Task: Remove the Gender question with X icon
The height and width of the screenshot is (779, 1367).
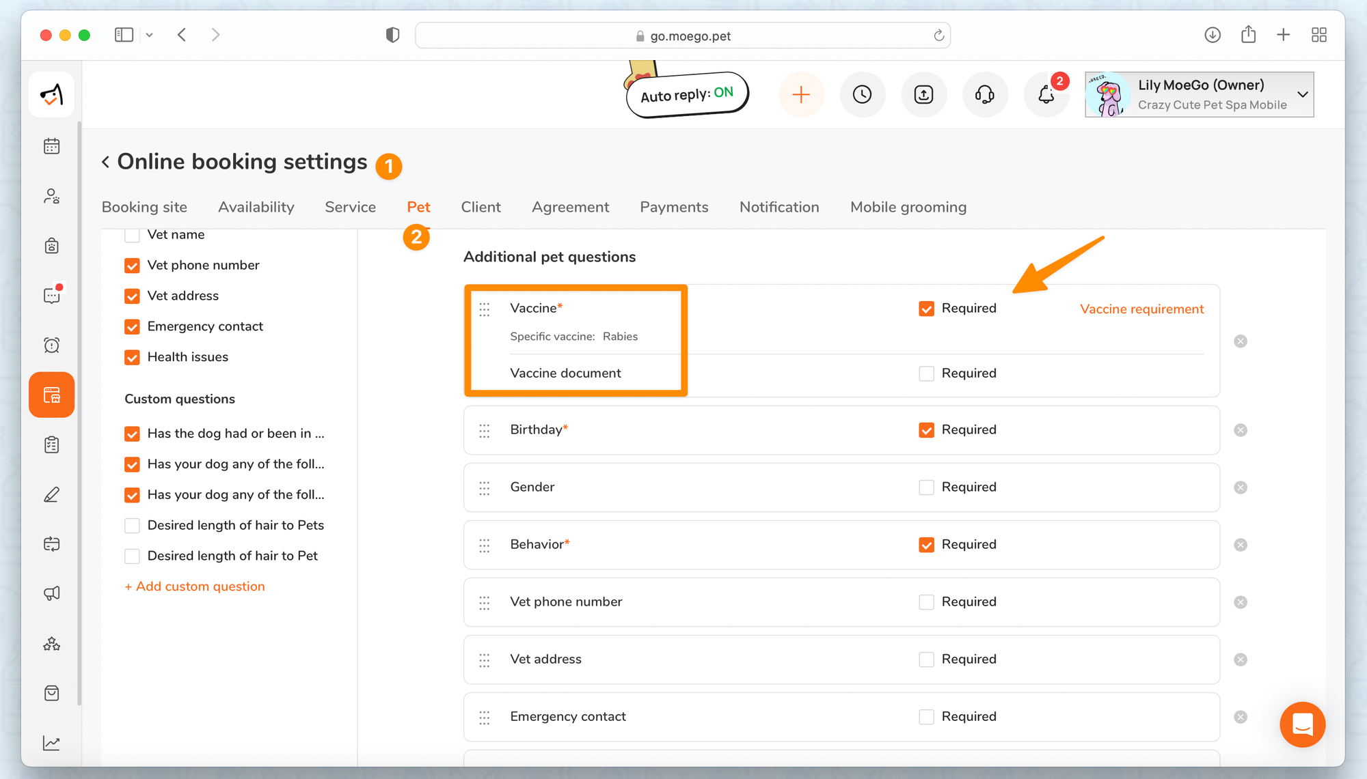Action: pos(1241,487)
